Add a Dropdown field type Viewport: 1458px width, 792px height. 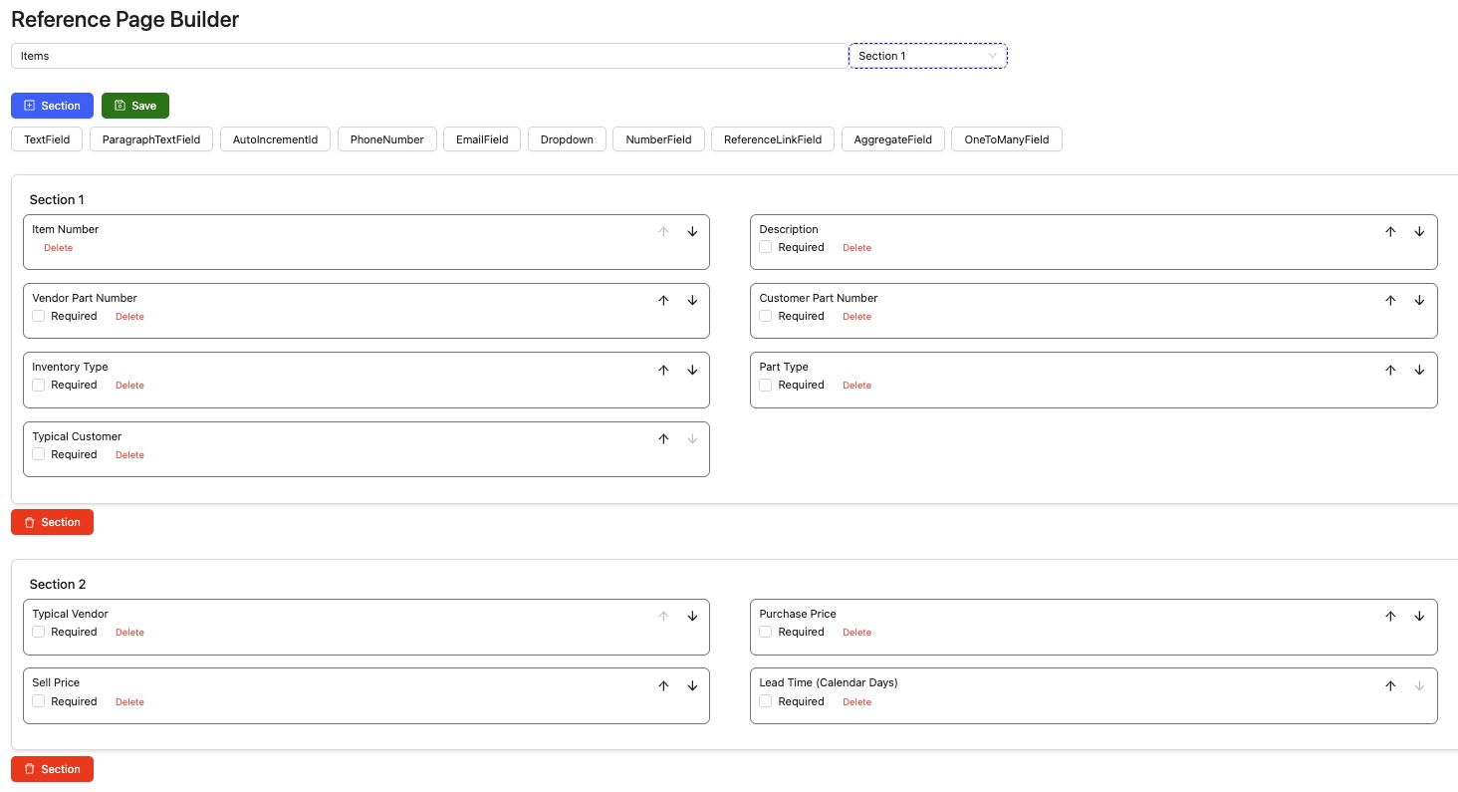(x=567, y=139)
